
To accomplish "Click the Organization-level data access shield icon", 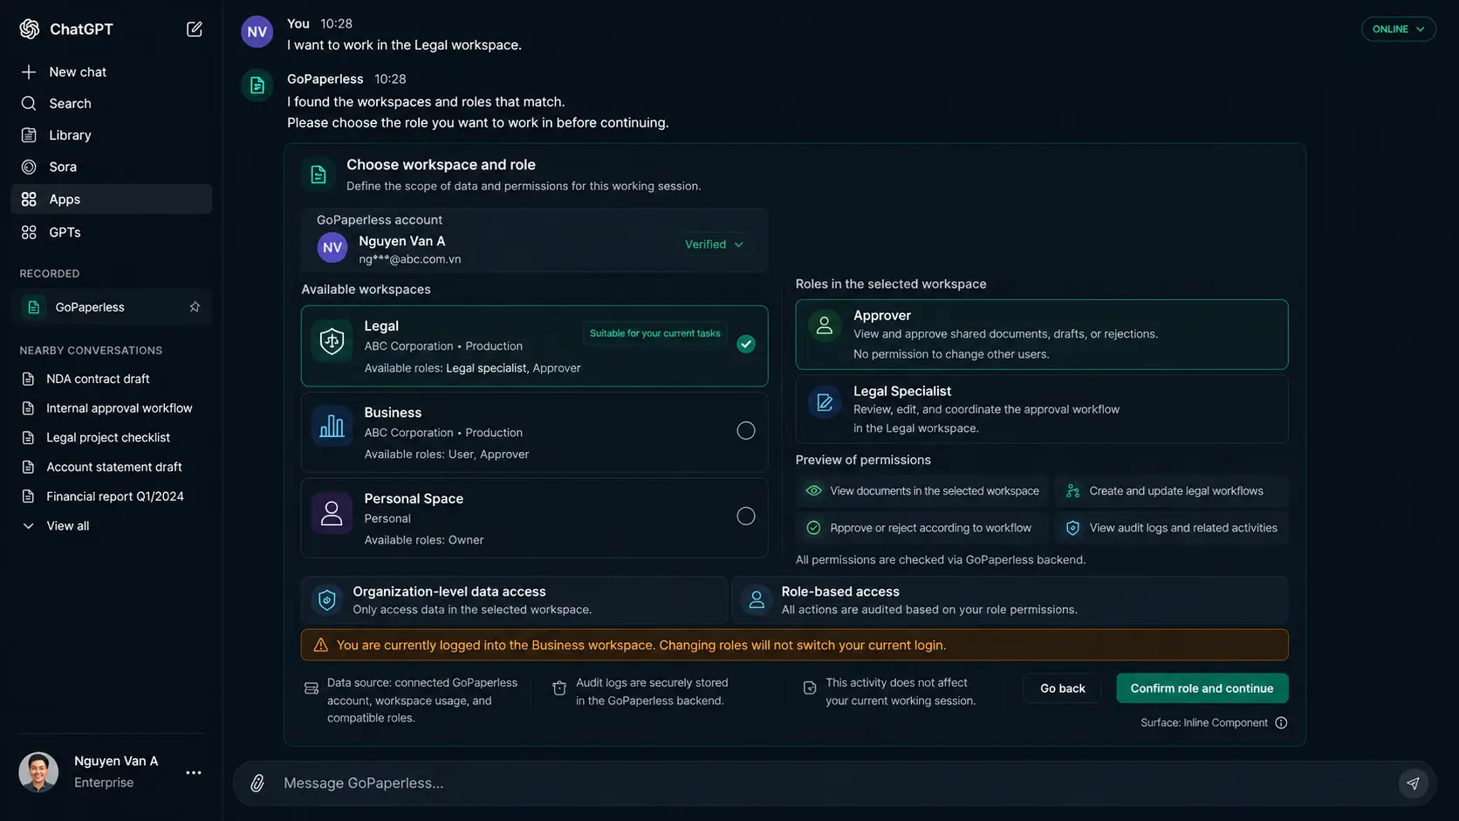I will (327, 600).
